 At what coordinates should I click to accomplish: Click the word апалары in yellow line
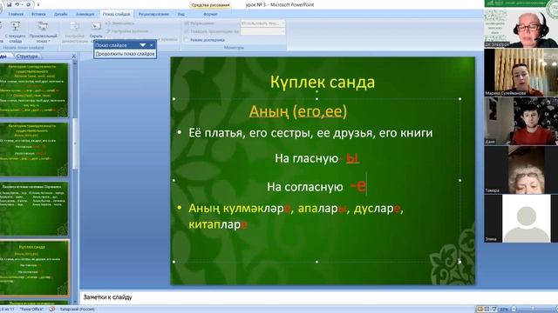322,209
